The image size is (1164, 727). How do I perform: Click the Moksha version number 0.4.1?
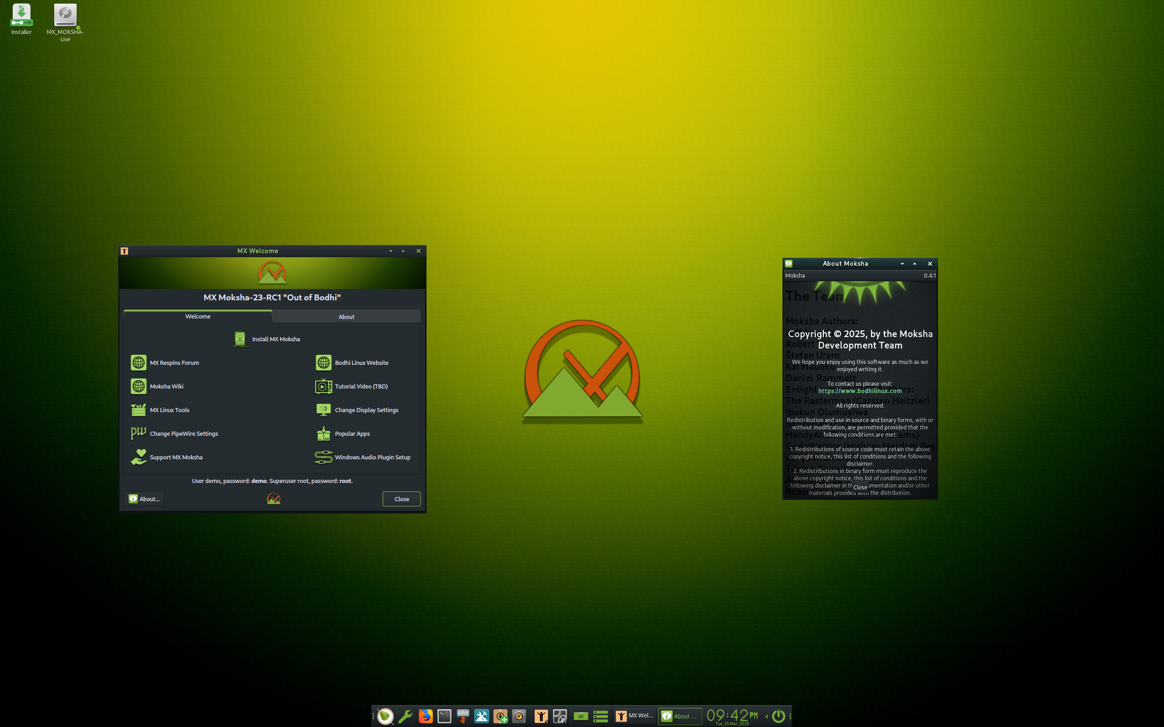coord(929,275)
